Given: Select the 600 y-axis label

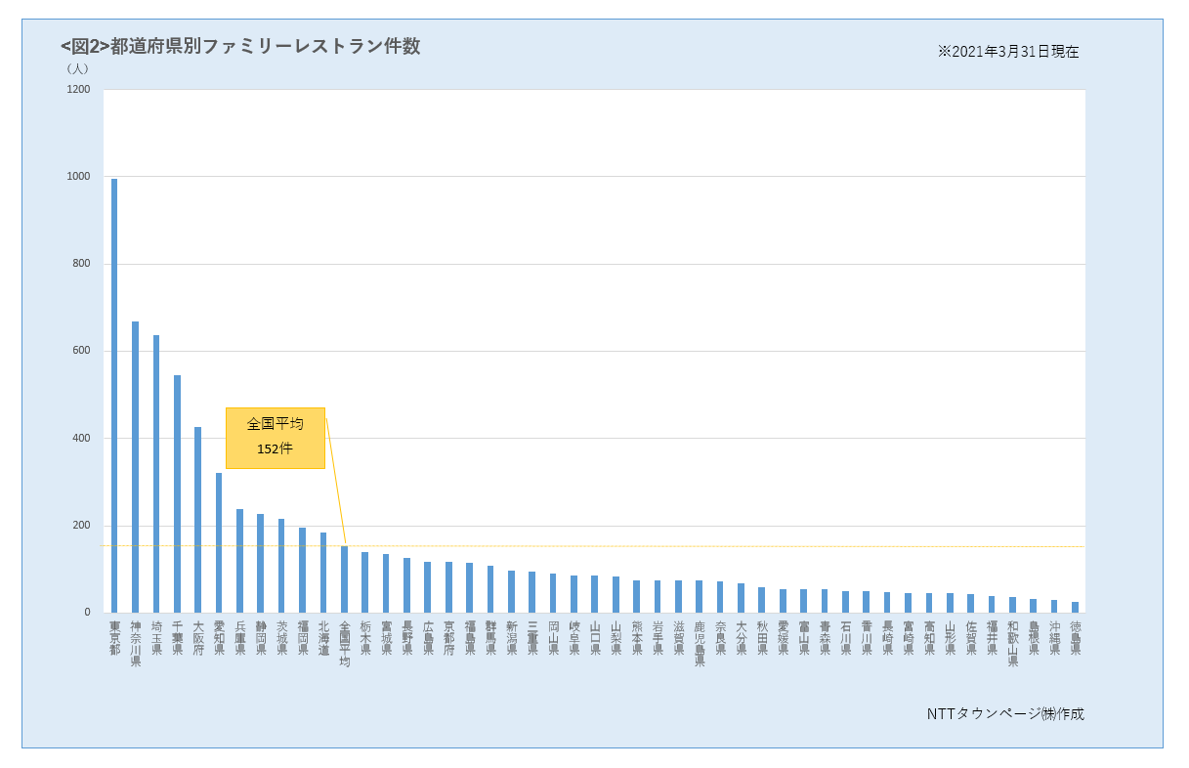Looking at the screenshot, I should 78,351.
